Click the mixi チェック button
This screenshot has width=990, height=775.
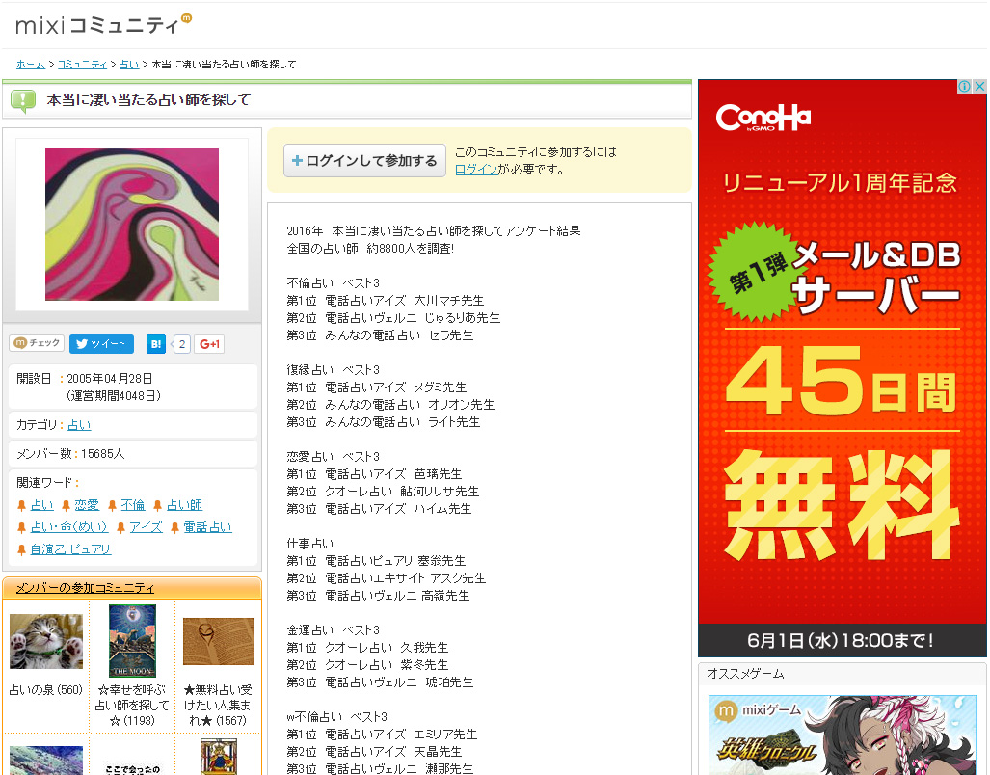[x=38, y=343]
